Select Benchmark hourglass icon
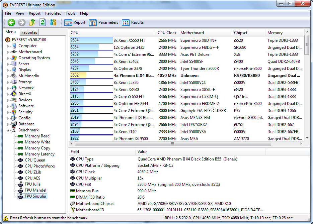The image size is (313, 224). pos(14,130)
